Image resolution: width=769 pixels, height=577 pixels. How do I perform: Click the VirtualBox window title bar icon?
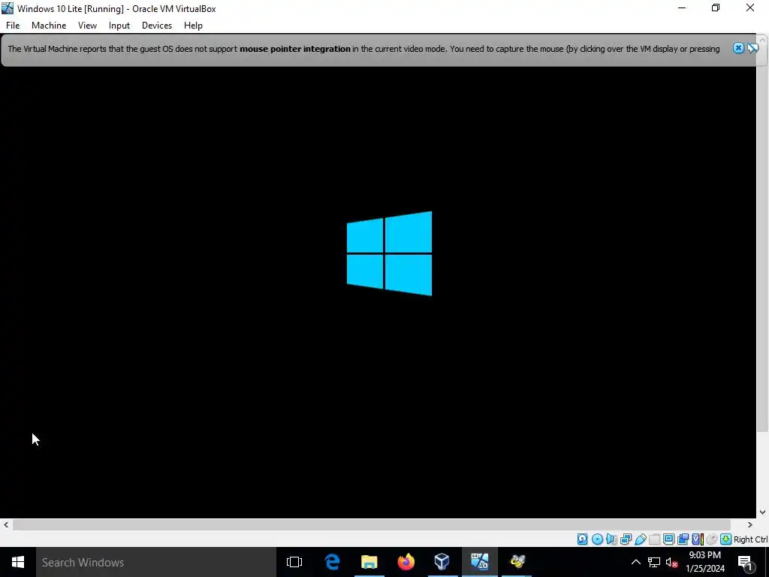(8, 8)
